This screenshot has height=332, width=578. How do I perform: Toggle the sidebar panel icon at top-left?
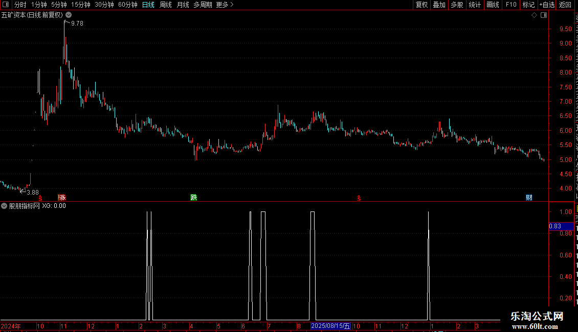click(6, 5)
